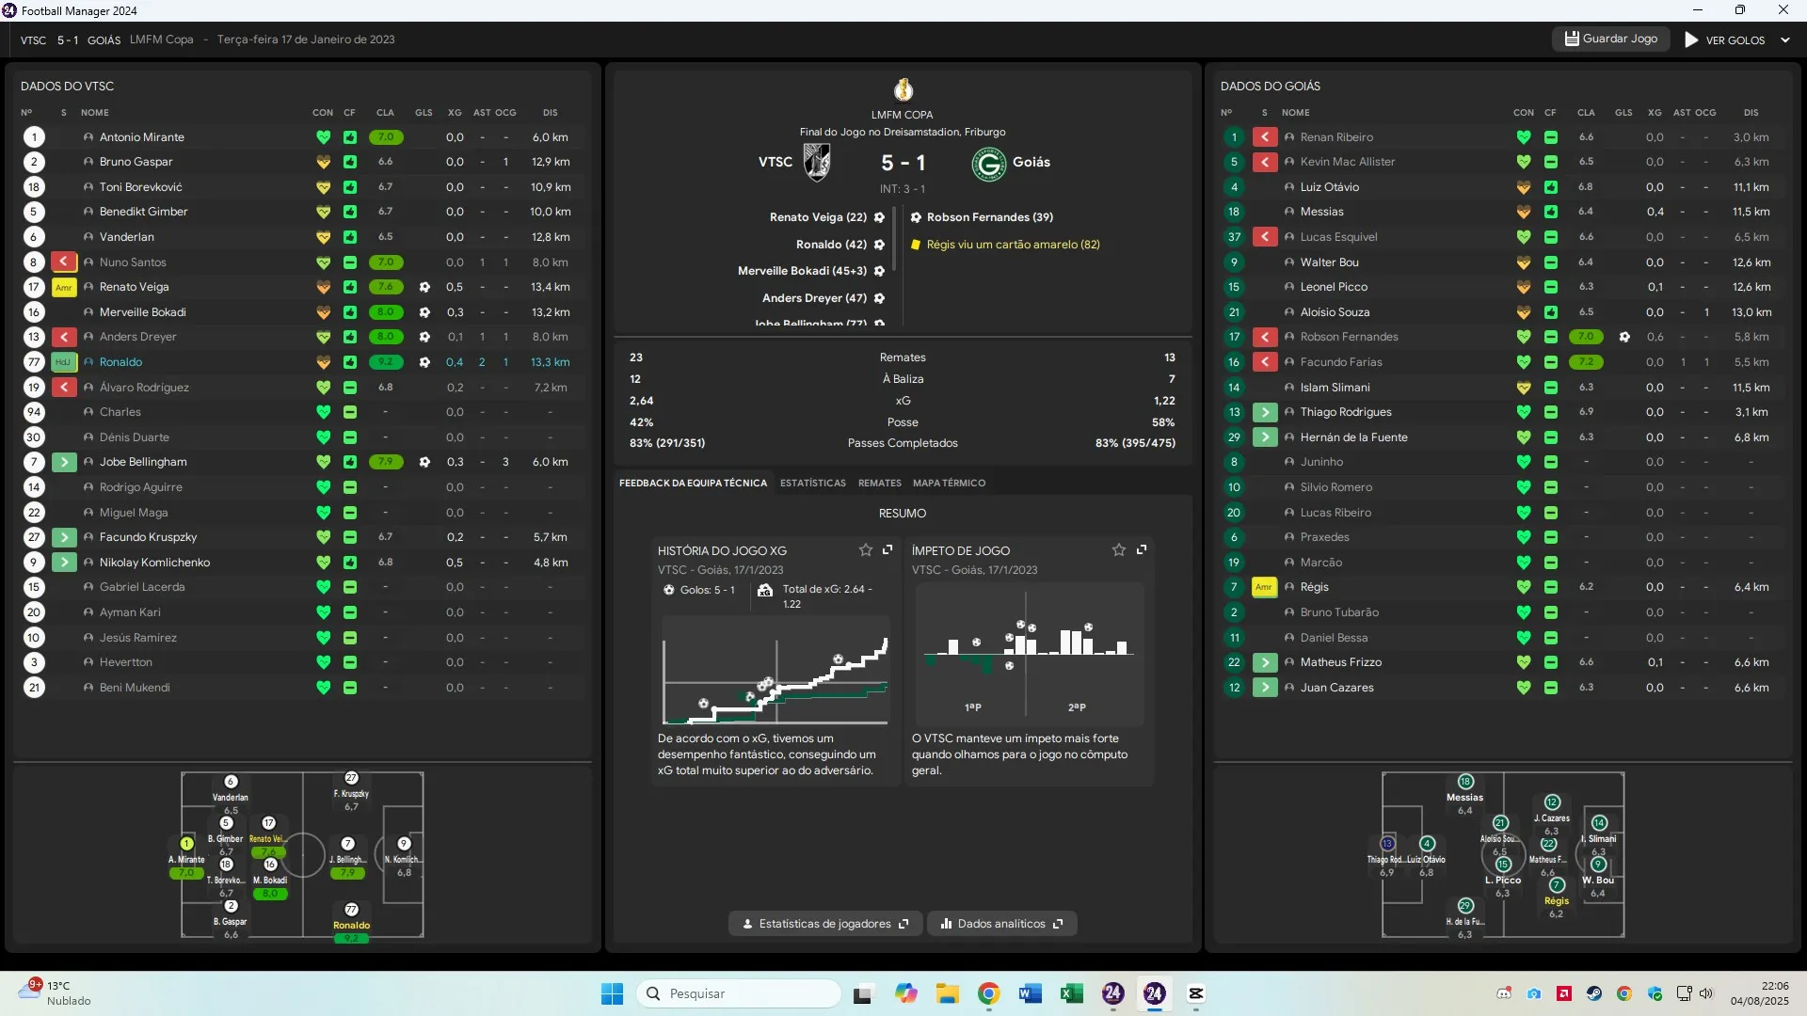Click Ronaldo's number 77 marker on VTSC pitch
Image resolution: width=1807 pixels, height=1016 pixels.
tap(351, 910)
